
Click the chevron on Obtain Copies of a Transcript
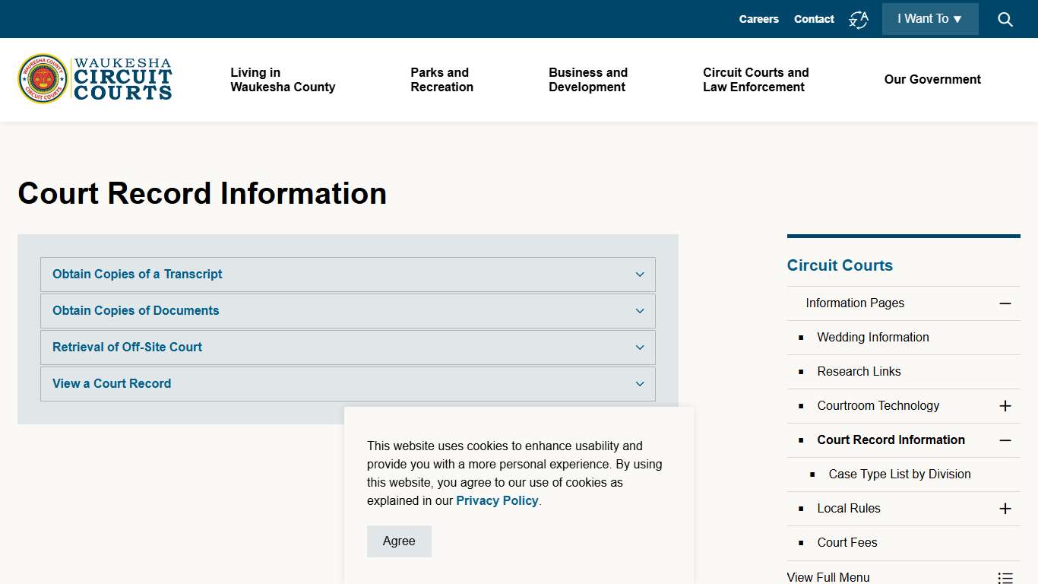(639, 275)
